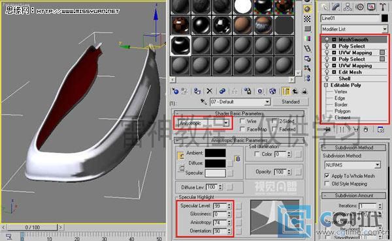
Task: Uncheck Apply To Whole Mesh
Action: (327, 176)
